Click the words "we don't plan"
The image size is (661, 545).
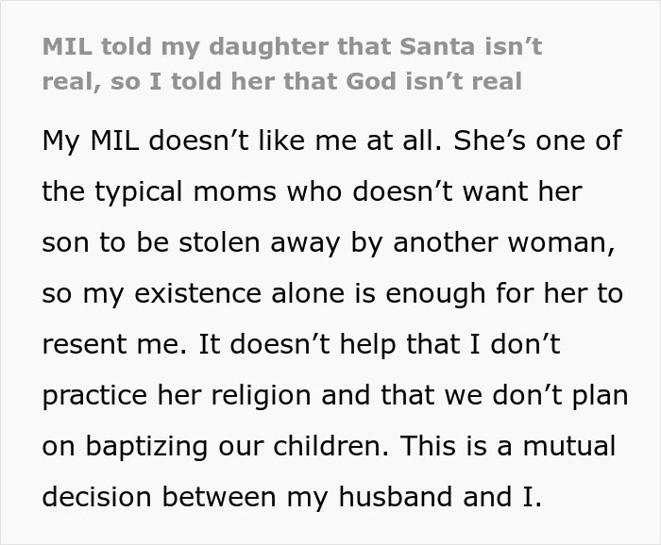click(x=536, y=396)
